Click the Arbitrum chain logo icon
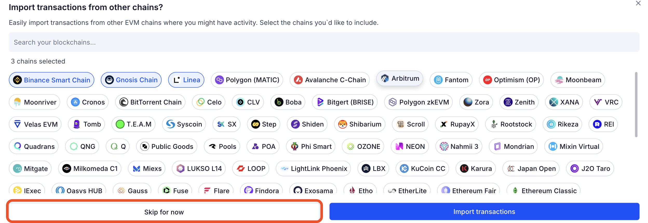This screenshot has height=223, width=648. click(385, 78)
